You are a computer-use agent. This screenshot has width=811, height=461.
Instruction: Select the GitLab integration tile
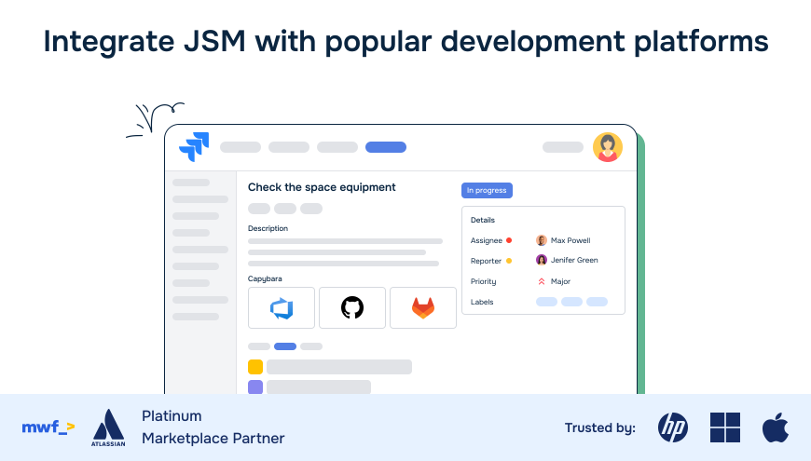[x=423, y=307]
